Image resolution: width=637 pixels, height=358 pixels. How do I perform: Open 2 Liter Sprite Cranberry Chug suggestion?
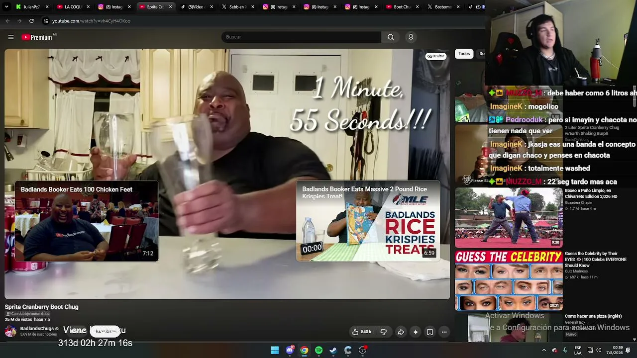pos(592,130)
